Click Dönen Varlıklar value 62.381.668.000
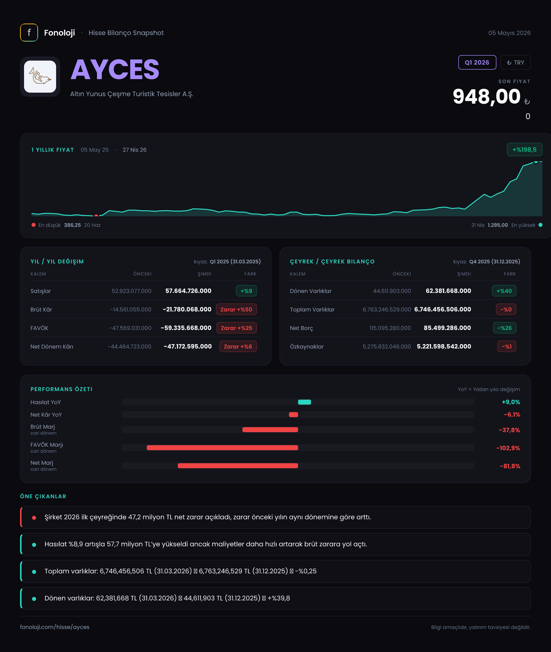 [x=448, y=291]
